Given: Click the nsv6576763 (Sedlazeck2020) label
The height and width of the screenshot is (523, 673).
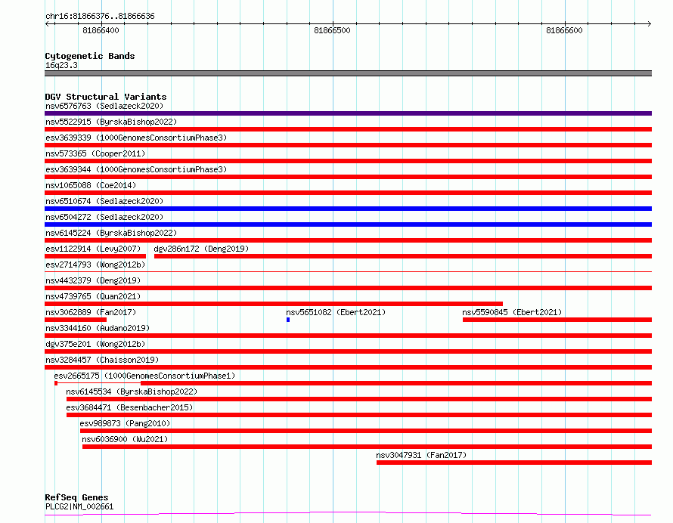Looking at the screenshot, I should click(x=104, y=106).
